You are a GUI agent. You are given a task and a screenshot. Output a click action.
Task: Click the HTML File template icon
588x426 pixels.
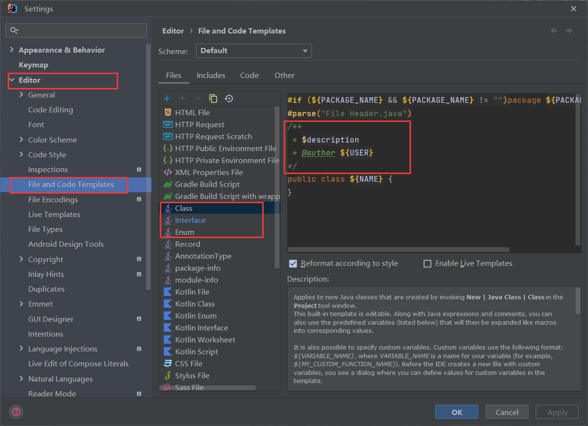click(167, 112)
